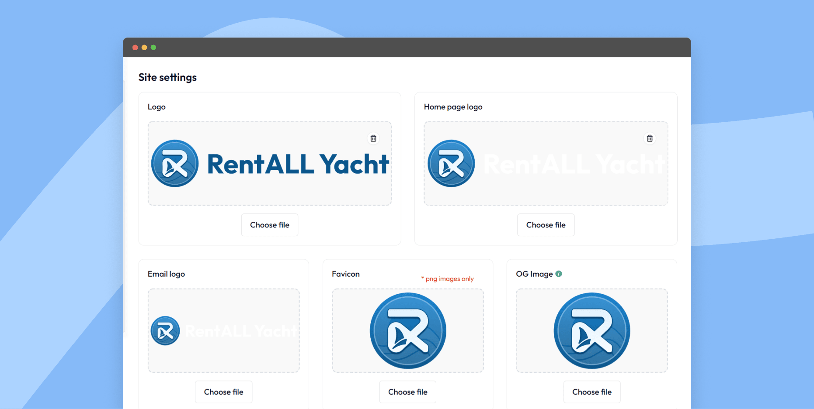Click the OG Image preview
Viewport: 814px width, 409px height.
[x=592, y=330]
